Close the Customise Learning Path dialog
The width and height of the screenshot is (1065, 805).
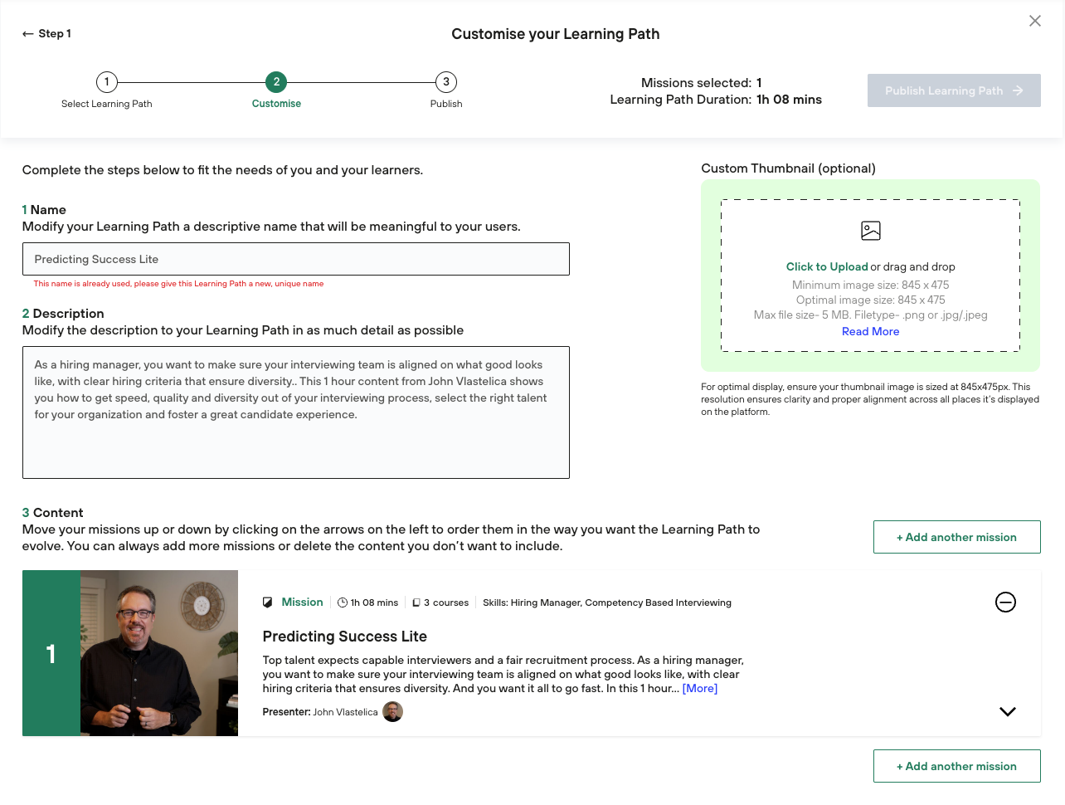(1034, 21)
